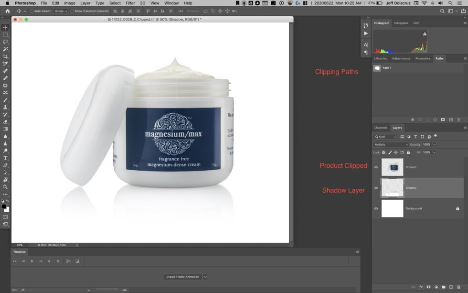Open the Timeline panel flyout menu
Screen dimensions: 468x293
coord(357,252)
